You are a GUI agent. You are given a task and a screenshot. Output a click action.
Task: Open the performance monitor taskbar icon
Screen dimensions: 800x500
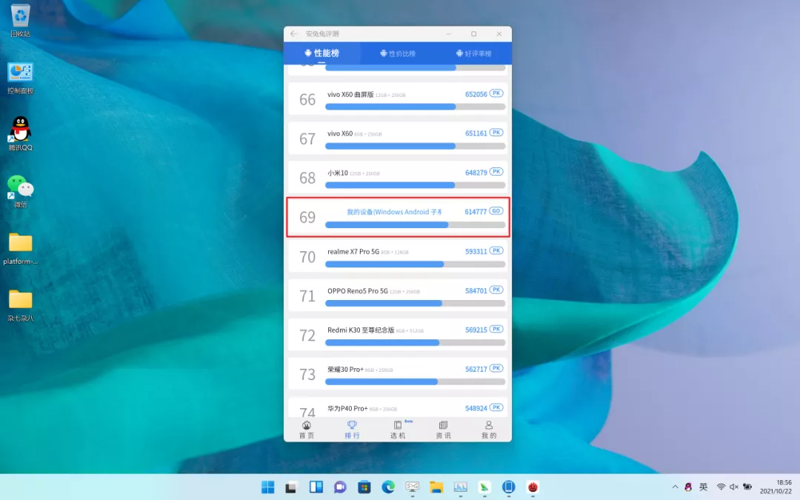tap(460, 487)
